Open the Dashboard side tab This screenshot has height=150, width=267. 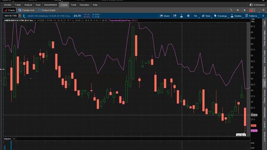[264, 112]
